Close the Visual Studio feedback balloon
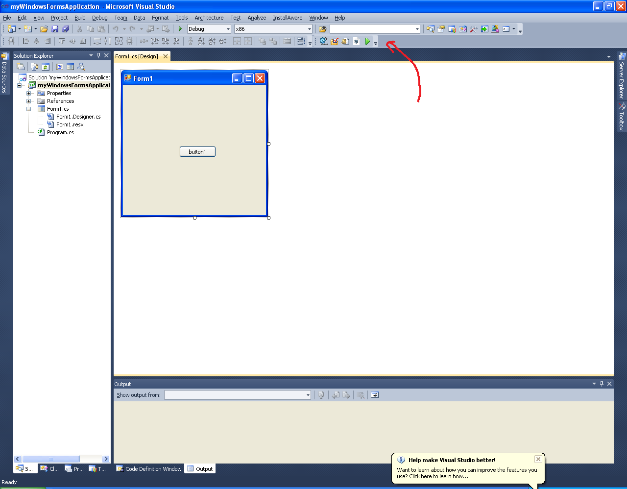 point(538,459)
